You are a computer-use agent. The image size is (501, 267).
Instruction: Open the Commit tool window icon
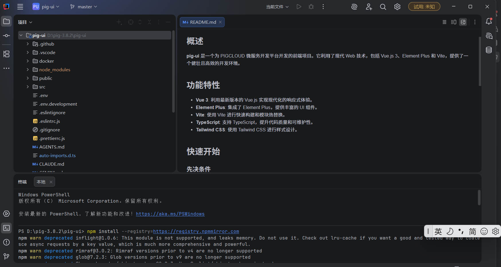click(6, 36)
